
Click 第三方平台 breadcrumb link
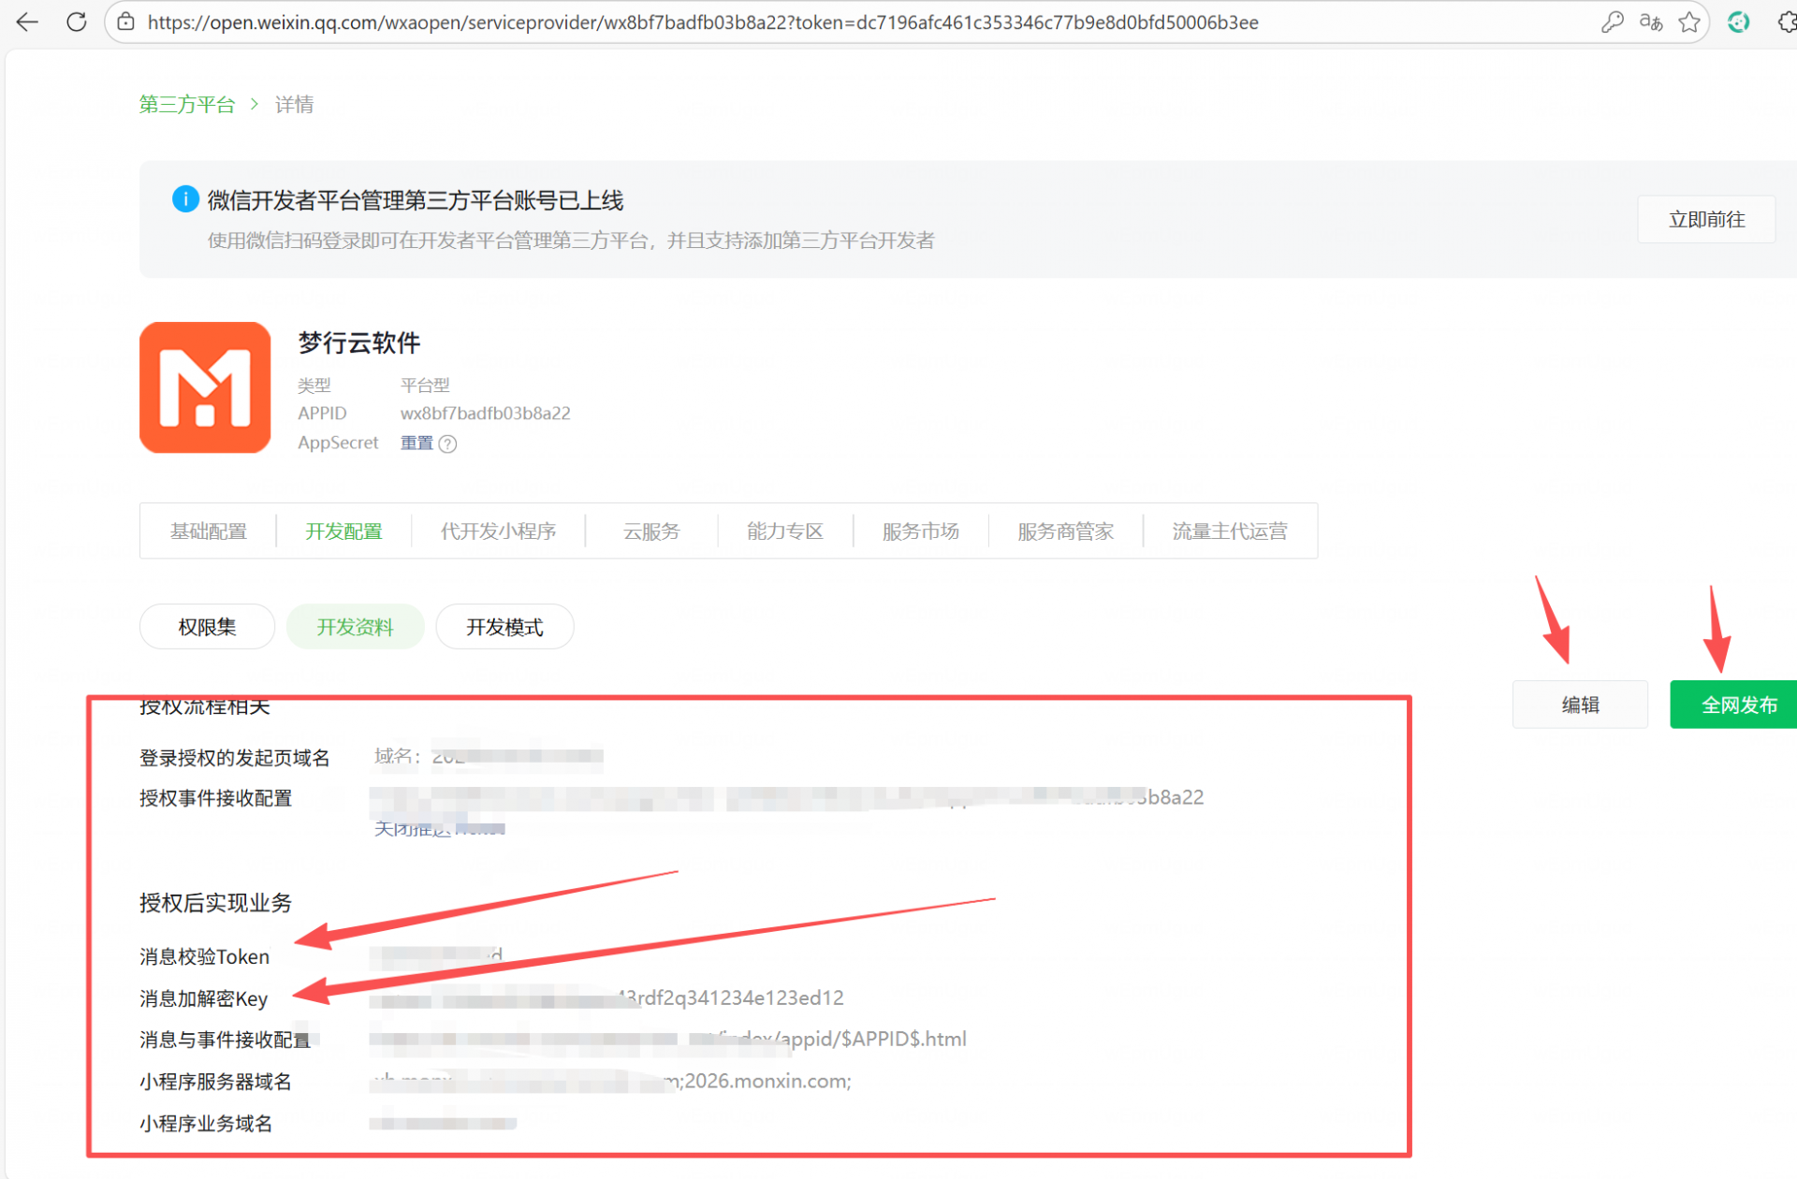click(187, 105)
